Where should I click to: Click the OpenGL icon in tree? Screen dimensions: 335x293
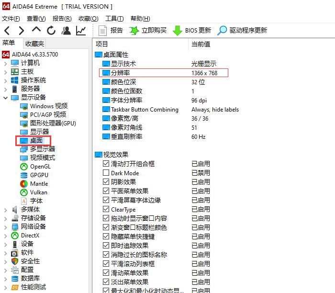[x=24, y=167]
